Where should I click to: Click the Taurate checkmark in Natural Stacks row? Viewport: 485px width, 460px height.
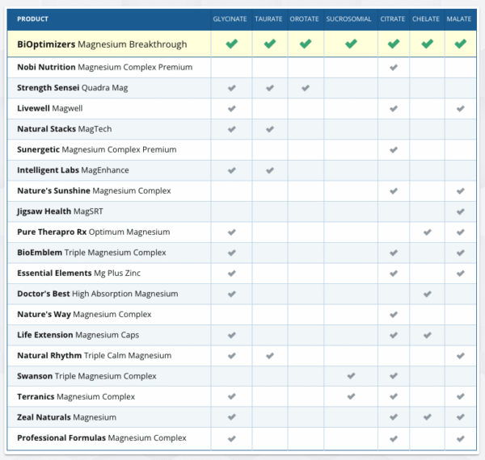pos(270,129)
